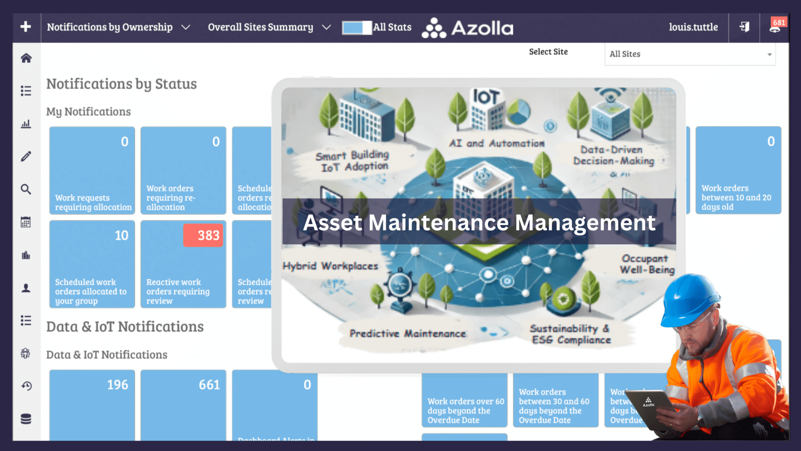The height and width of the screenshot is (451, 801).
Task: Click the pencil edit icon in sidebar
Action: 26,156
